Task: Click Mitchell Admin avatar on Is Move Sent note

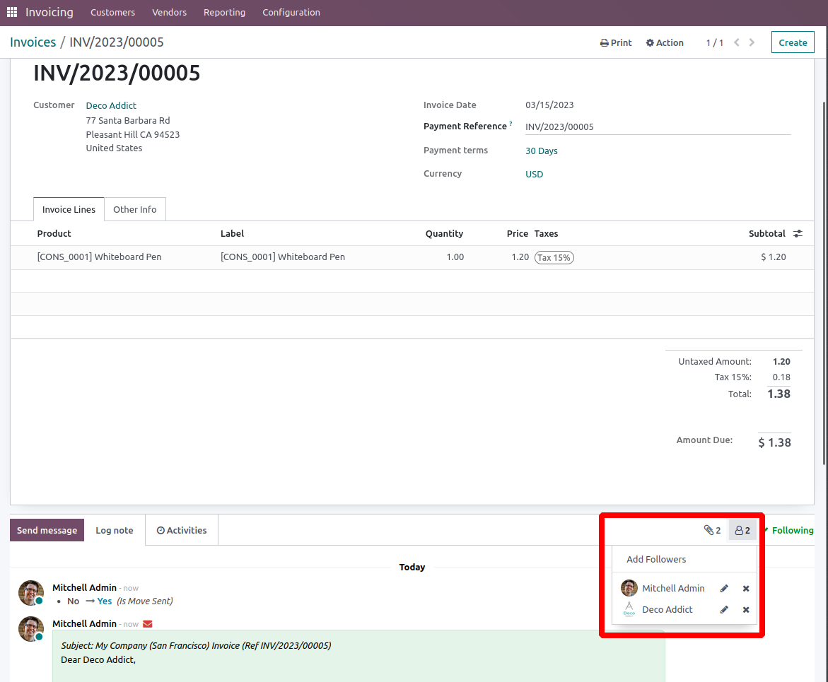Action: pyautogui.click(x=31, y=593)
